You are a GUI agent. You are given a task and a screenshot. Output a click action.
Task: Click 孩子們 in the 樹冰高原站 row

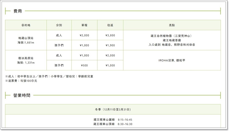pyautogui.click(x=59, y=65)
